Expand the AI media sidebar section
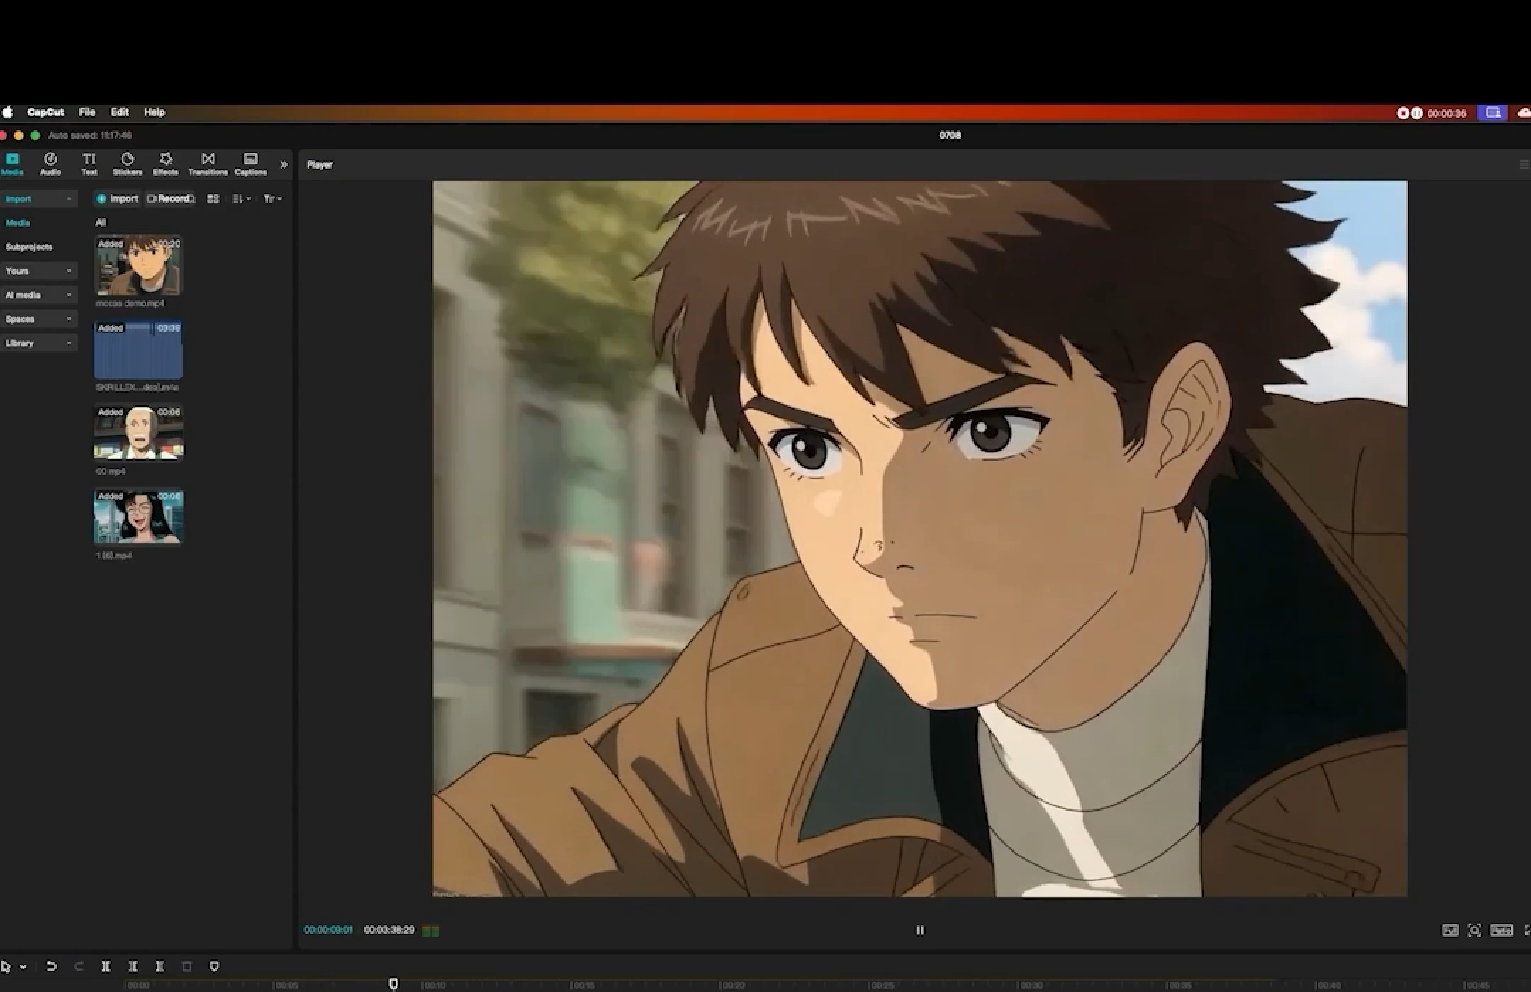 pyautogui.click(x=38, y=295)
